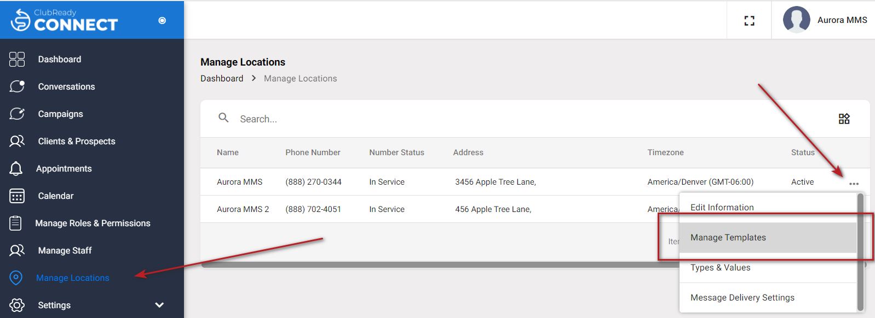Image resolution: width=875 pixels, height=318 pixels.
Task: Click address 3456 Apple Tree Lane
Action: point(496,182)
